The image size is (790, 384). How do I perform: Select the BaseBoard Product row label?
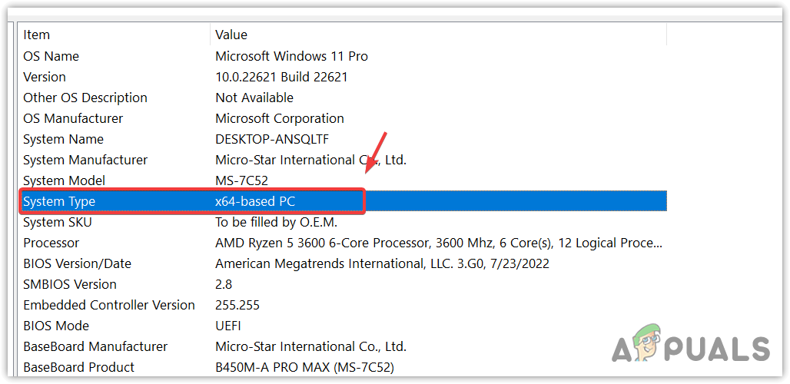click(78, 367)
